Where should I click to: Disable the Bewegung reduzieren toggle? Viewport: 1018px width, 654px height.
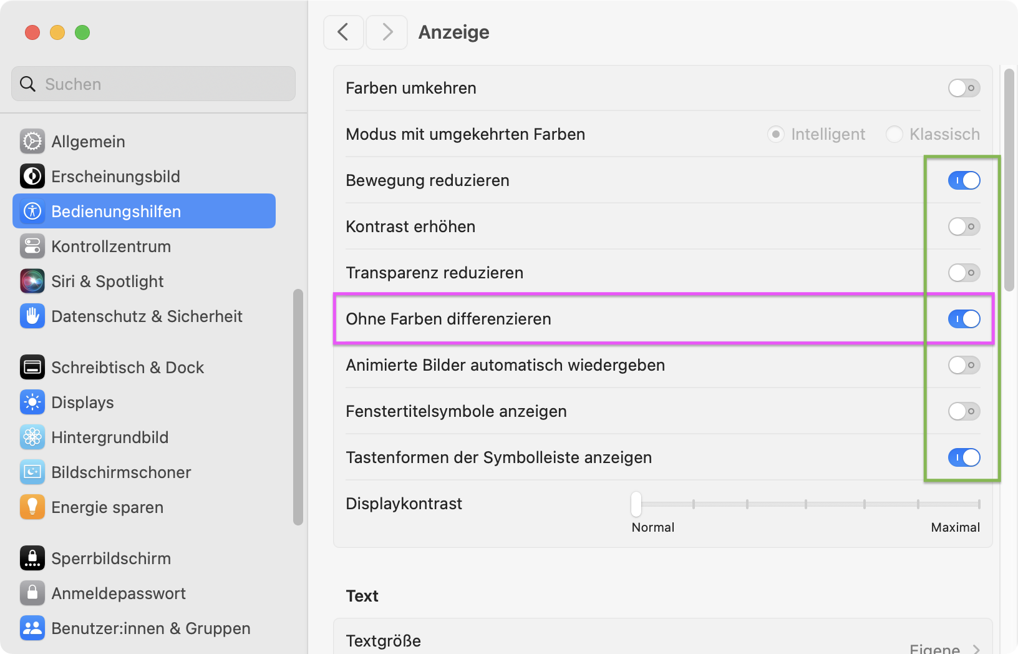click(x=964, y=180)
